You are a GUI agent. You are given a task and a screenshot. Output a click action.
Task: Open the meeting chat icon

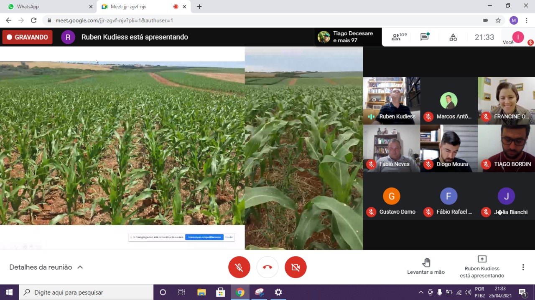coord(425,37)
